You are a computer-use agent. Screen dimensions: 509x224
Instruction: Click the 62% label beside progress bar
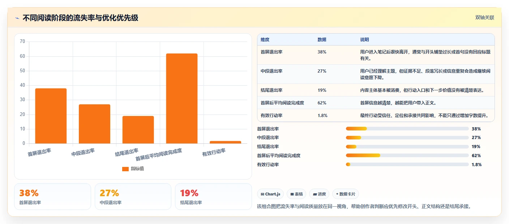(x=476, y=155)
